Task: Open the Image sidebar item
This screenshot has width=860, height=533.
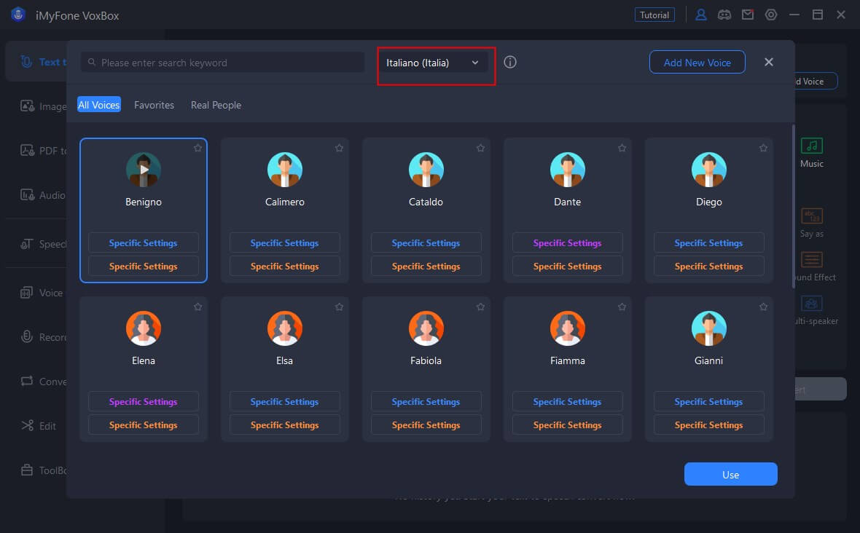Action: (x=43, y=106)
